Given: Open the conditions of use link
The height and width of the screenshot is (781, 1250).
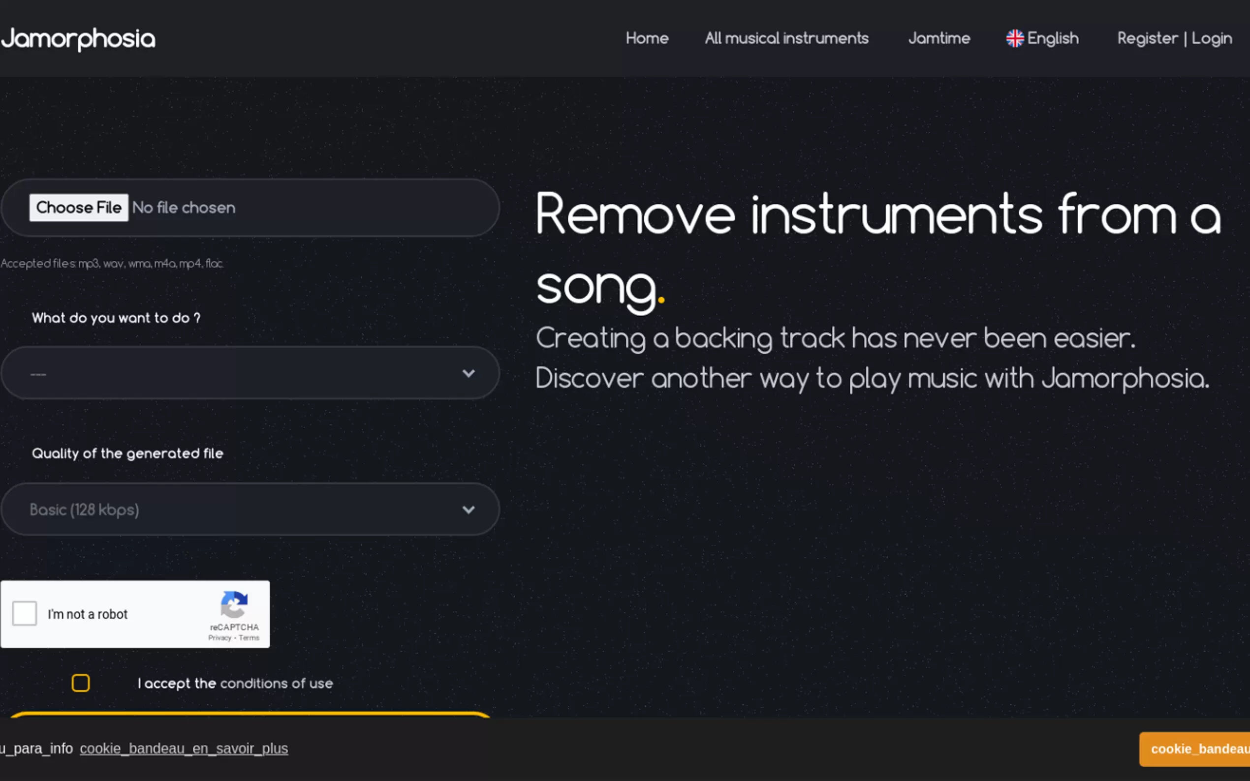Looking at the screenshot, I should [277, 684].
